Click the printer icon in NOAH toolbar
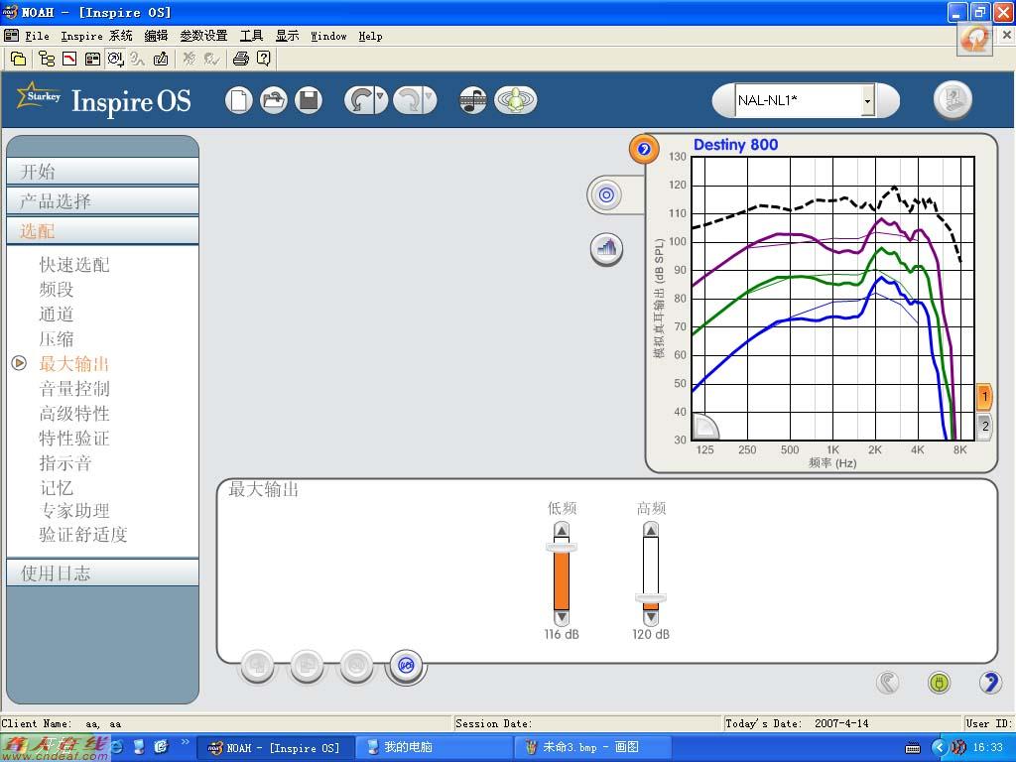Screen dimensions: 1016x762 pyautogui.click(x=240, y=59)
